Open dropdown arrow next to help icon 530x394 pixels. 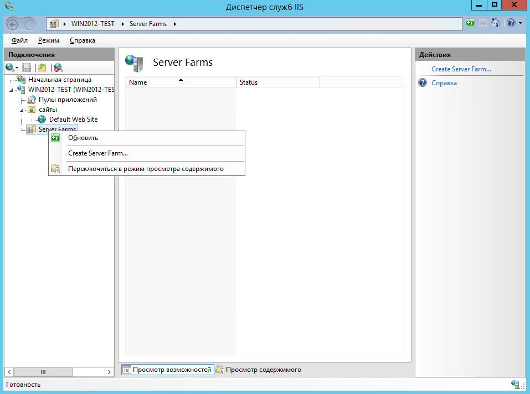(520, 24)
